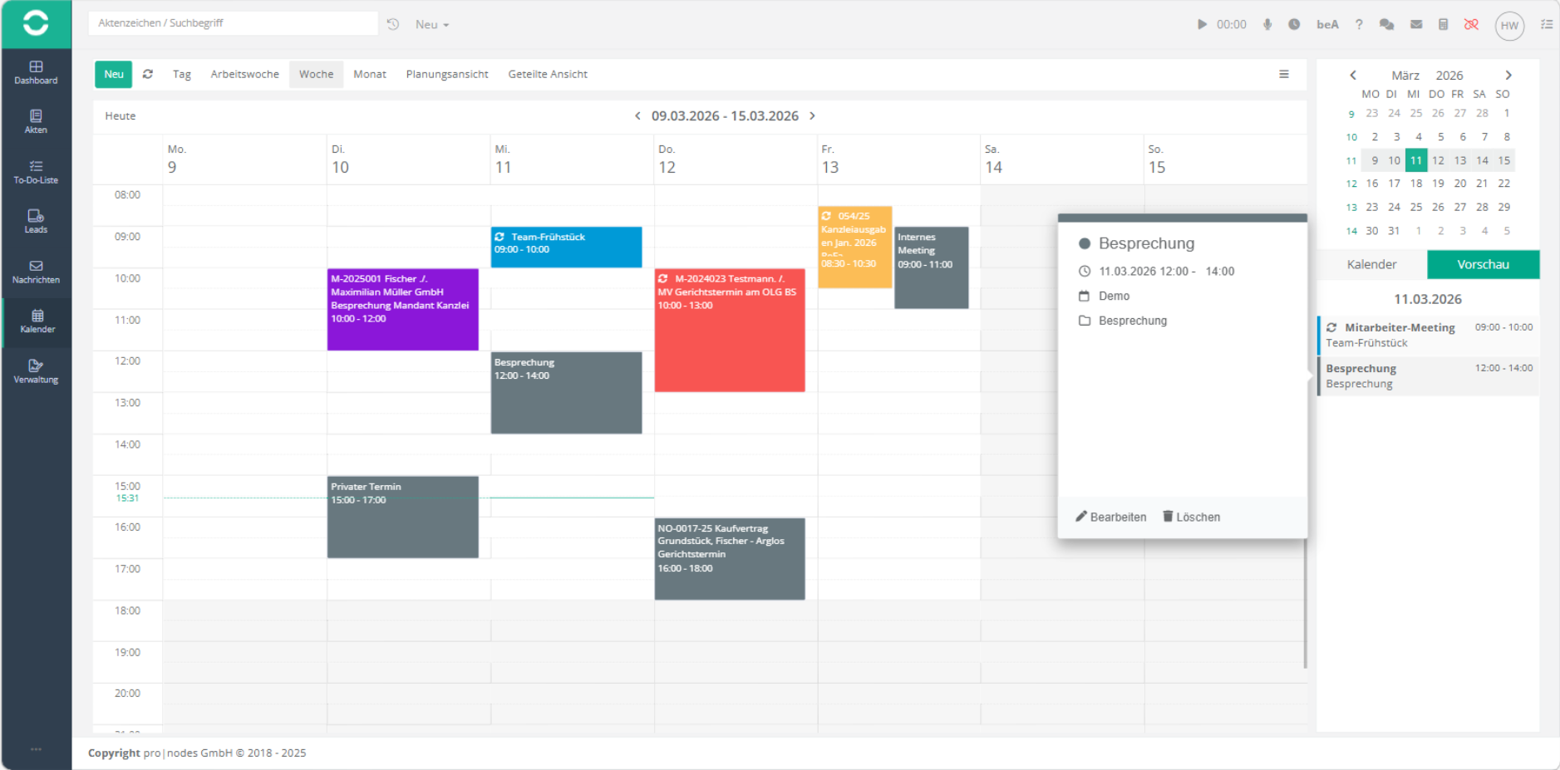Open the calendar hamburger options menu
The width and height of the screenshot is (1560, 770).
[1284, 74]
